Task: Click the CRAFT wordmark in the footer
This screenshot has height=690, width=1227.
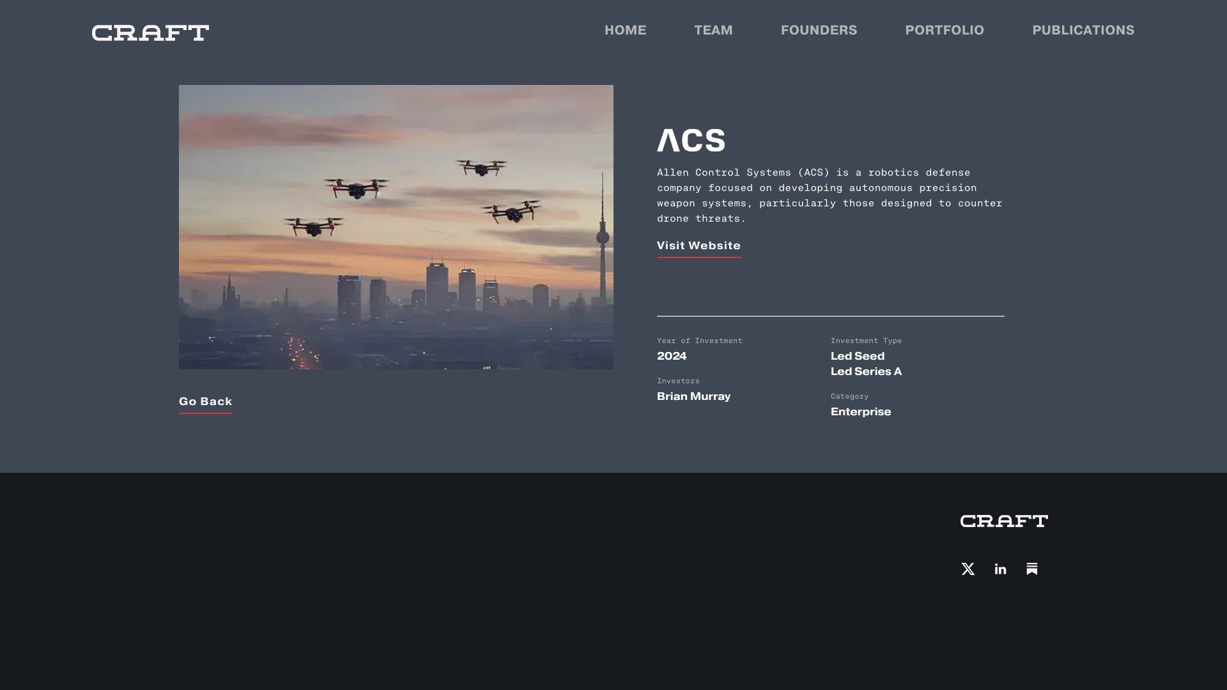Action: pyautogui.click(x=1003, y=521)
